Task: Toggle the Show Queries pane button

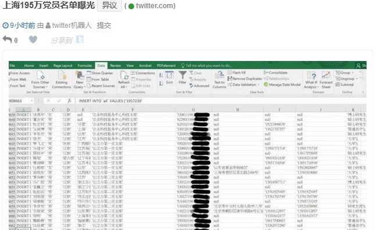Action: pyautogui.click(x=99, y=73)
